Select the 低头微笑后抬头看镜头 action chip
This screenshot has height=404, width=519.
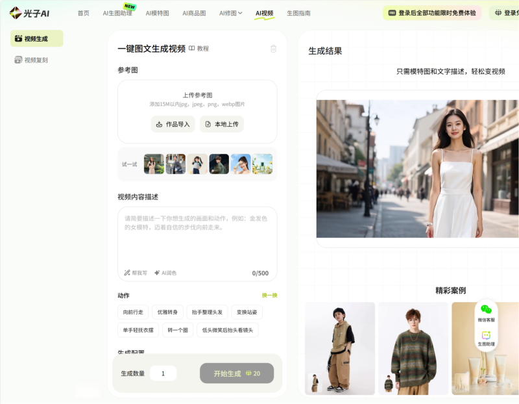click(227, 330)
